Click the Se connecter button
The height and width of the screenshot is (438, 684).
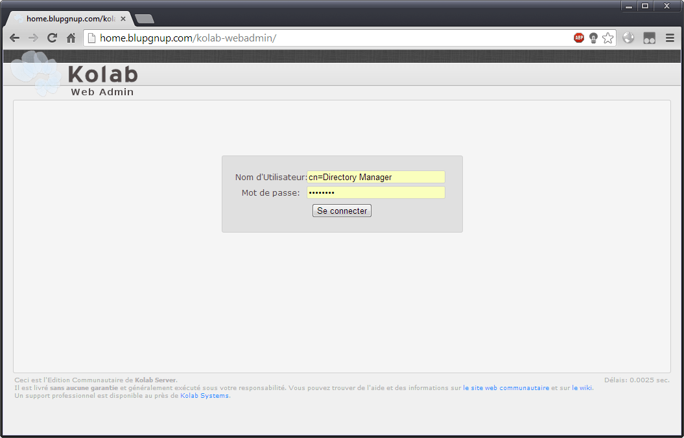pyautogui.click(x=342, y=211)
